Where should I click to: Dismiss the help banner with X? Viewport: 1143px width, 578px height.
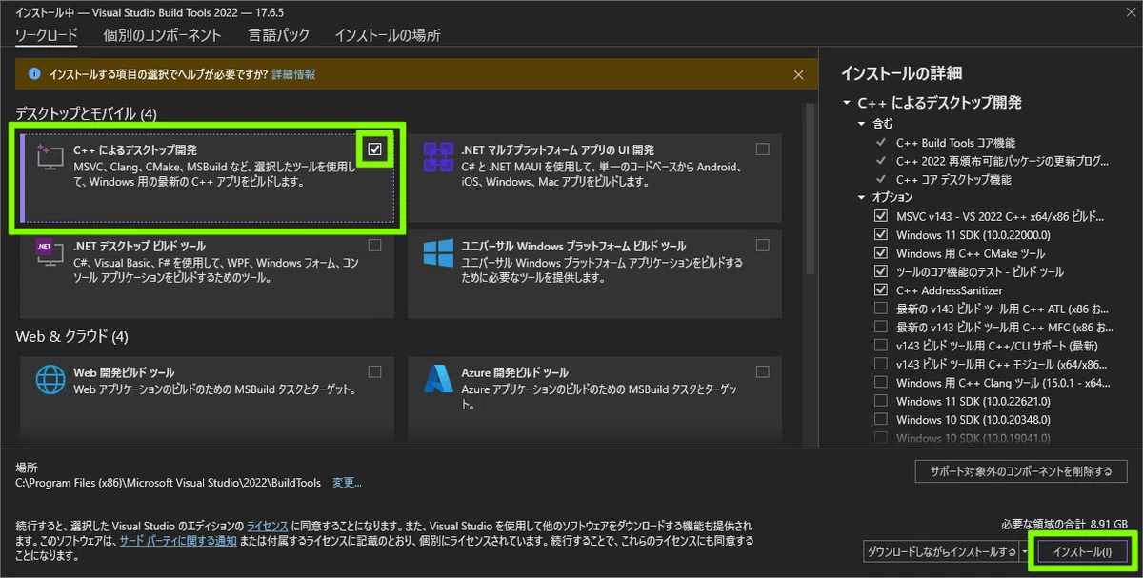pyautogui.click(x=799, y=73)
